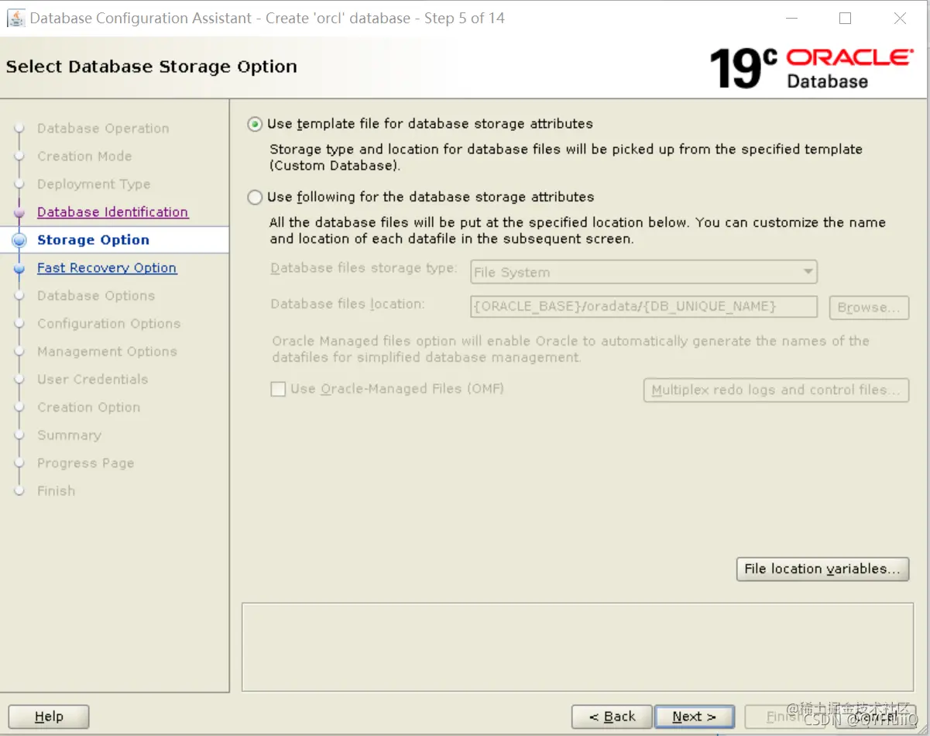This screenshot has height=736, width=930.
Task: Click Creation Mode step label
Action: (84, 156)
